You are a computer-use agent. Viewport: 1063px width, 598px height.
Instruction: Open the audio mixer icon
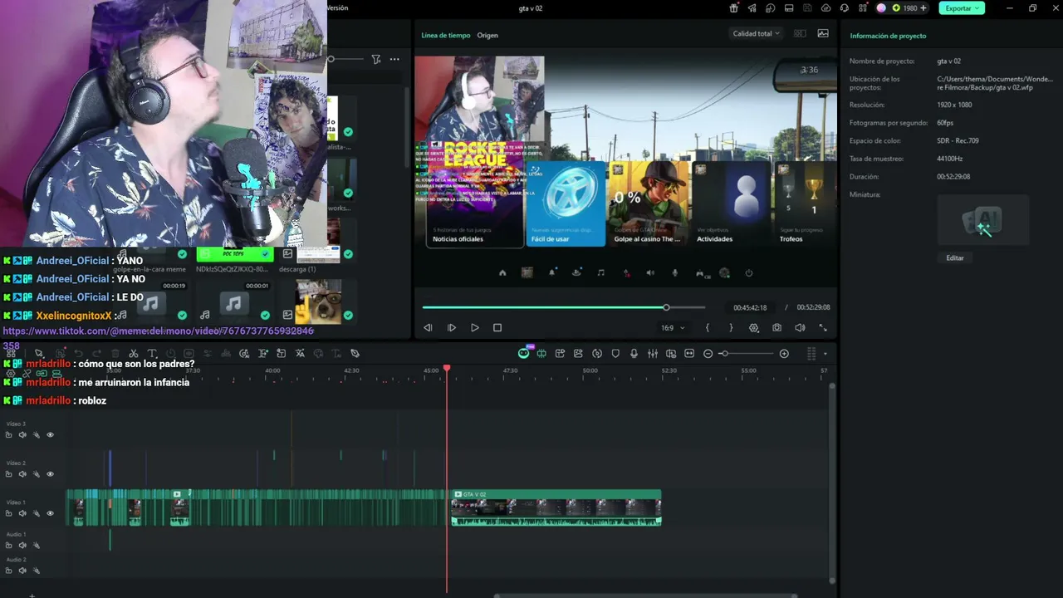coord(652,354)
